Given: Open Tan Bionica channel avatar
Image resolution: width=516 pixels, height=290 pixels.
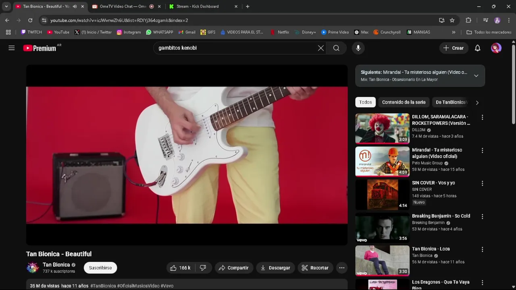Looking at the screenshot, I should (33, 267).
